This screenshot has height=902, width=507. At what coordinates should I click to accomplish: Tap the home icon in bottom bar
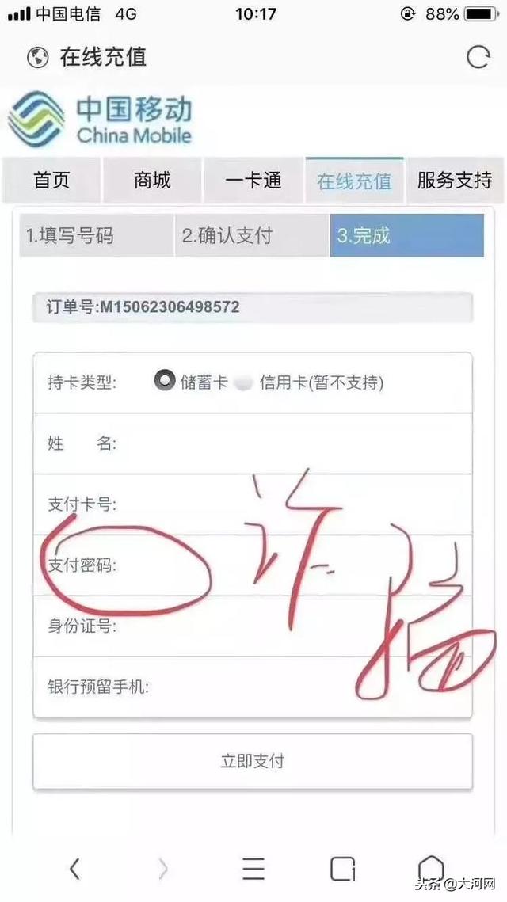pos(430,867)
